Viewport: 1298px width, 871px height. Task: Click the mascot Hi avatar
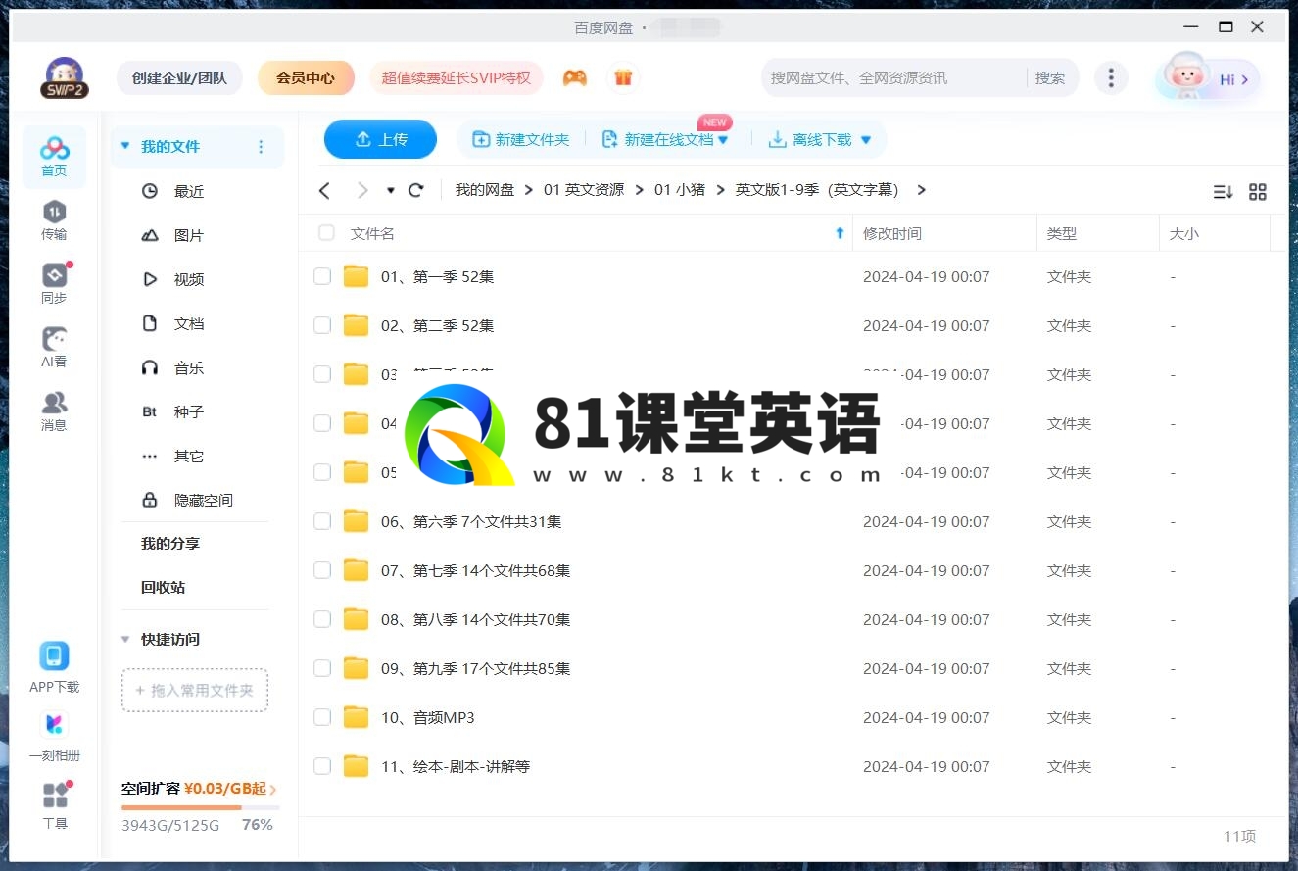[x=1207, y=78]
